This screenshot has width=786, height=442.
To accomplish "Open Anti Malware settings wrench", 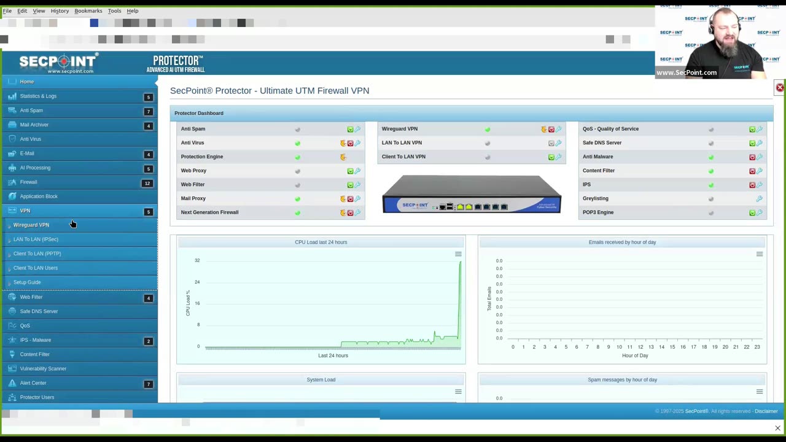I will pos(759,157).
